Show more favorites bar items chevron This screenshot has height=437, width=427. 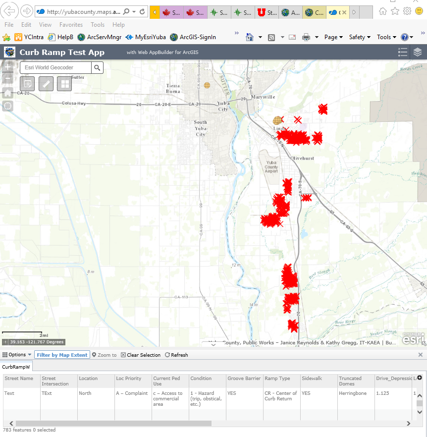(x=237, y=33)
